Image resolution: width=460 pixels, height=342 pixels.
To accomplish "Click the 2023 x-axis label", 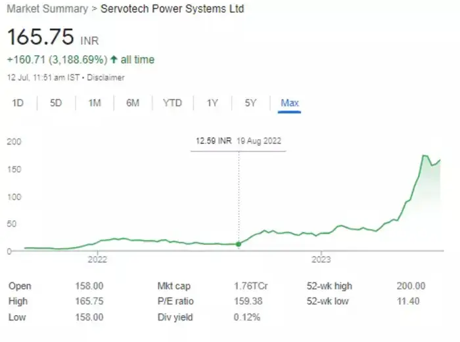I will tap(321, 260).
